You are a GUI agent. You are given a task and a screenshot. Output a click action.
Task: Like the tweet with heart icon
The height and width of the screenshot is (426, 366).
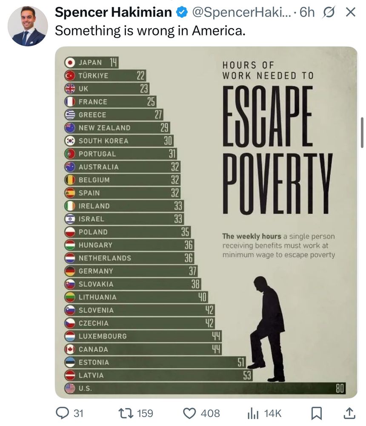pyautogui.click(x=190, y=413)
